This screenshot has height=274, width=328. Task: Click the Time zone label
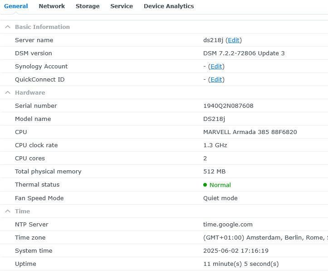30,237
